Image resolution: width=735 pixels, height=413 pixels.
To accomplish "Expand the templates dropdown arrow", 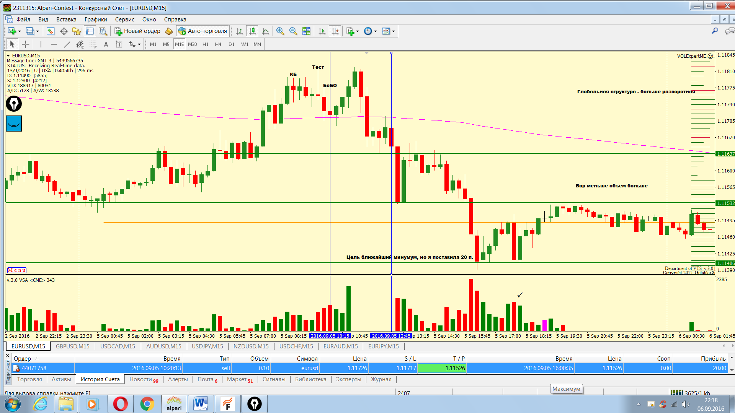I will (393, 31).
